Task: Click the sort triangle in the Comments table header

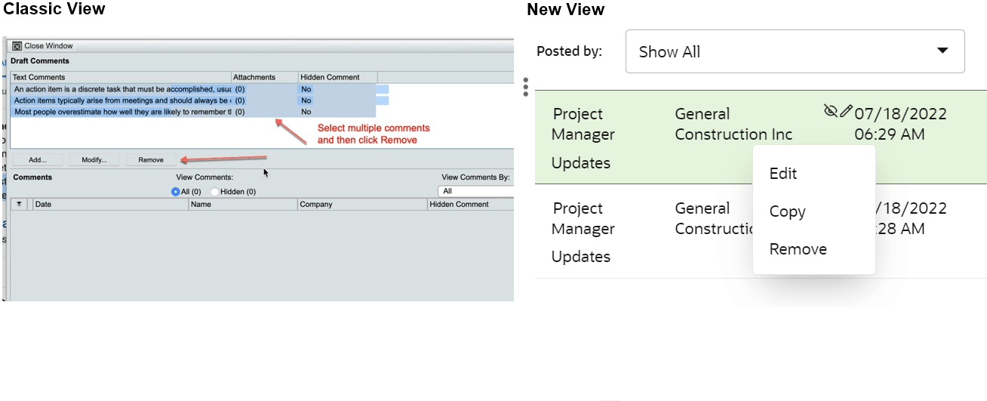Action: (x=20, y=205)
